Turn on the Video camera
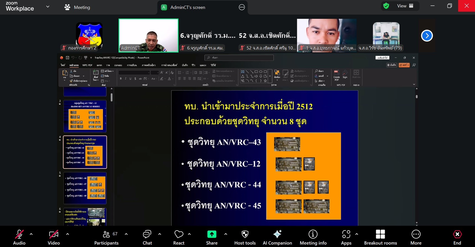This screenshot has width=475, height=247. (54, 237)
